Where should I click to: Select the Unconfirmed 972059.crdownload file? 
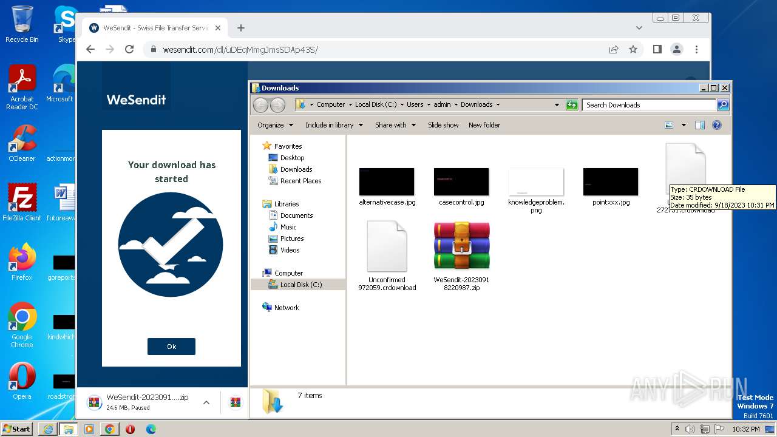(387, 255)
